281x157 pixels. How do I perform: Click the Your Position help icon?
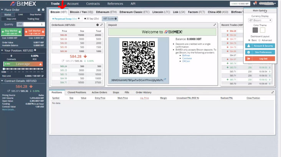coord(35,50)
